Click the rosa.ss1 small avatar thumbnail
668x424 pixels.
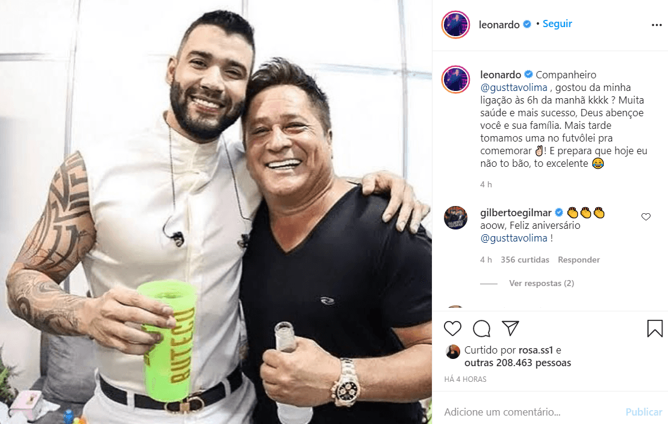(x=452, y=352)
